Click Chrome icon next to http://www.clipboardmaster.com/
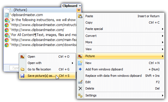Image resolution: width=168 pixels, height=102 pixels. pos(7,30)
